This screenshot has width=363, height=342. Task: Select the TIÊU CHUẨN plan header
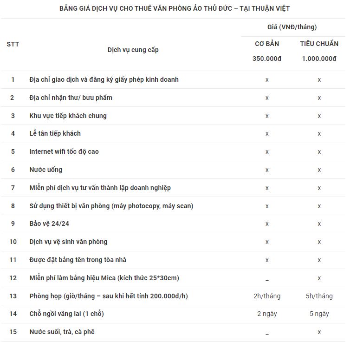point(319,44)
